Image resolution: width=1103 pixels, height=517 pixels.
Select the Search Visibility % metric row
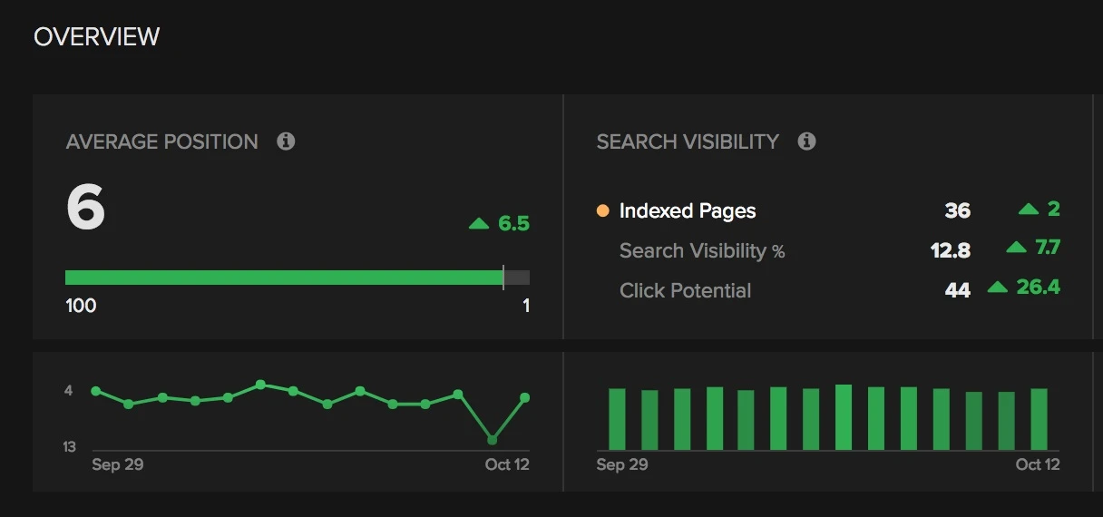coord(701,251)
